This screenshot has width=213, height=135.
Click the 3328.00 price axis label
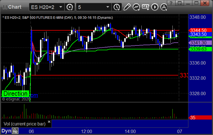click(198, 93)
